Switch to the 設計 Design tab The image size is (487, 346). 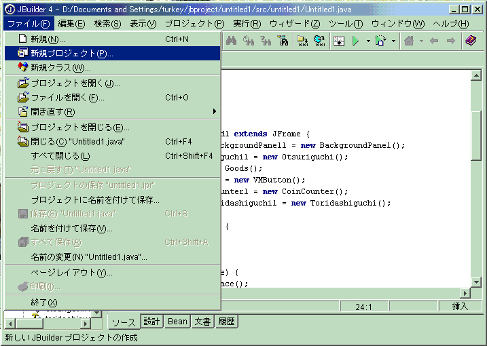pyautogui.click(x=151, y=322)
